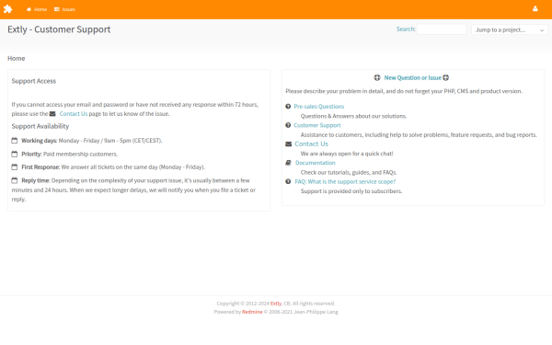Select the Home page heading

(17, 59)
